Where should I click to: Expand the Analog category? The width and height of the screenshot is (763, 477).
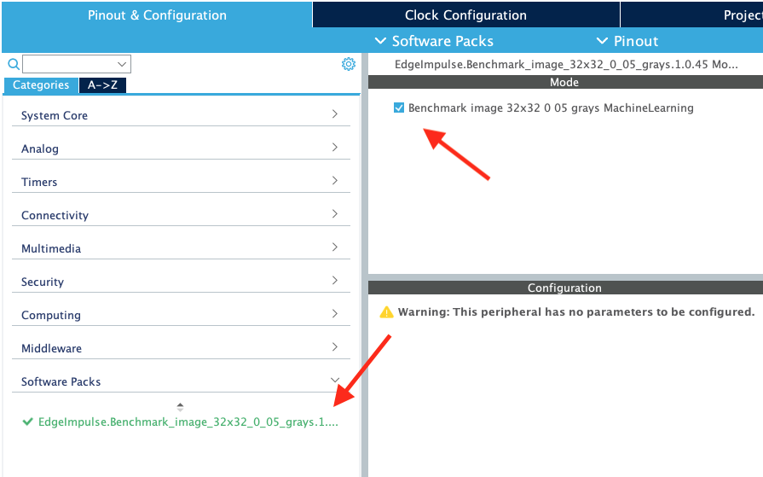[181, 148]
